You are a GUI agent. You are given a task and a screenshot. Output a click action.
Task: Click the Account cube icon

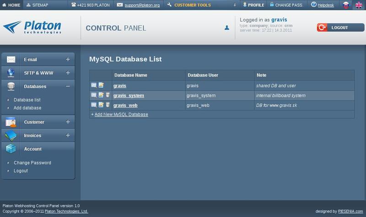click(11, 149)
